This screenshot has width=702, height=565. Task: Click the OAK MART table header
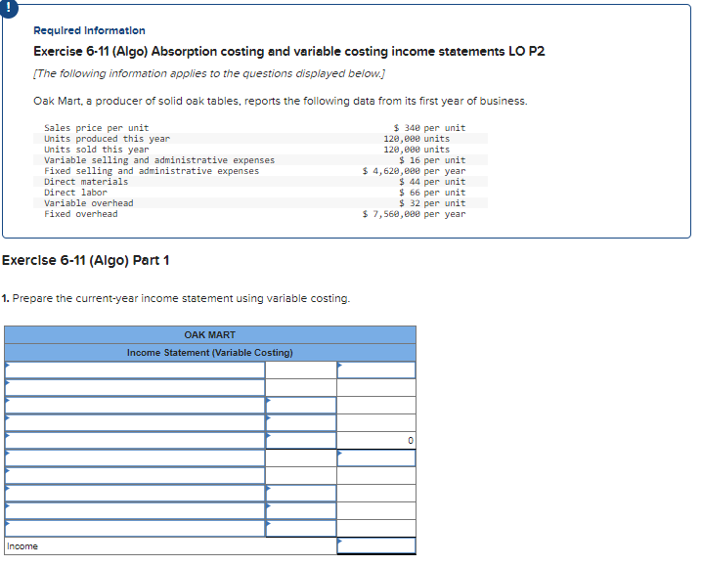pyautogui.click(x=210, y=335)
